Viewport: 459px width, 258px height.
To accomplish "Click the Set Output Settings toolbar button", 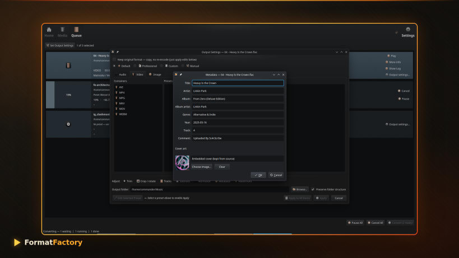I will (x=60, y=45).
